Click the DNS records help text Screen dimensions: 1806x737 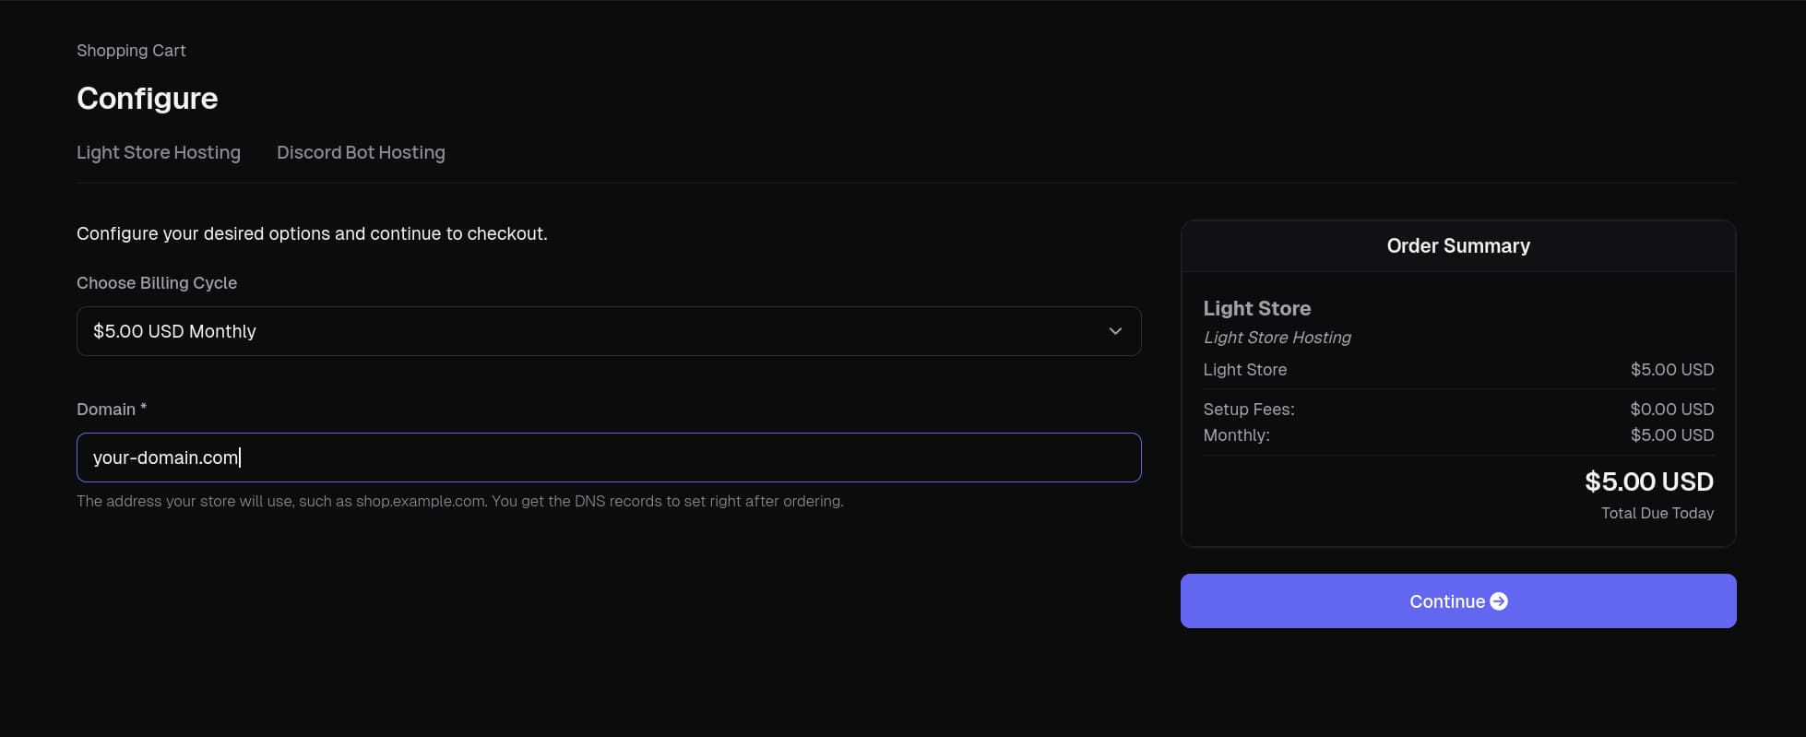(x=460, y=501)
